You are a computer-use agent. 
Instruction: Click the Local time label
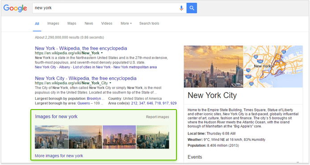point(197,134)
